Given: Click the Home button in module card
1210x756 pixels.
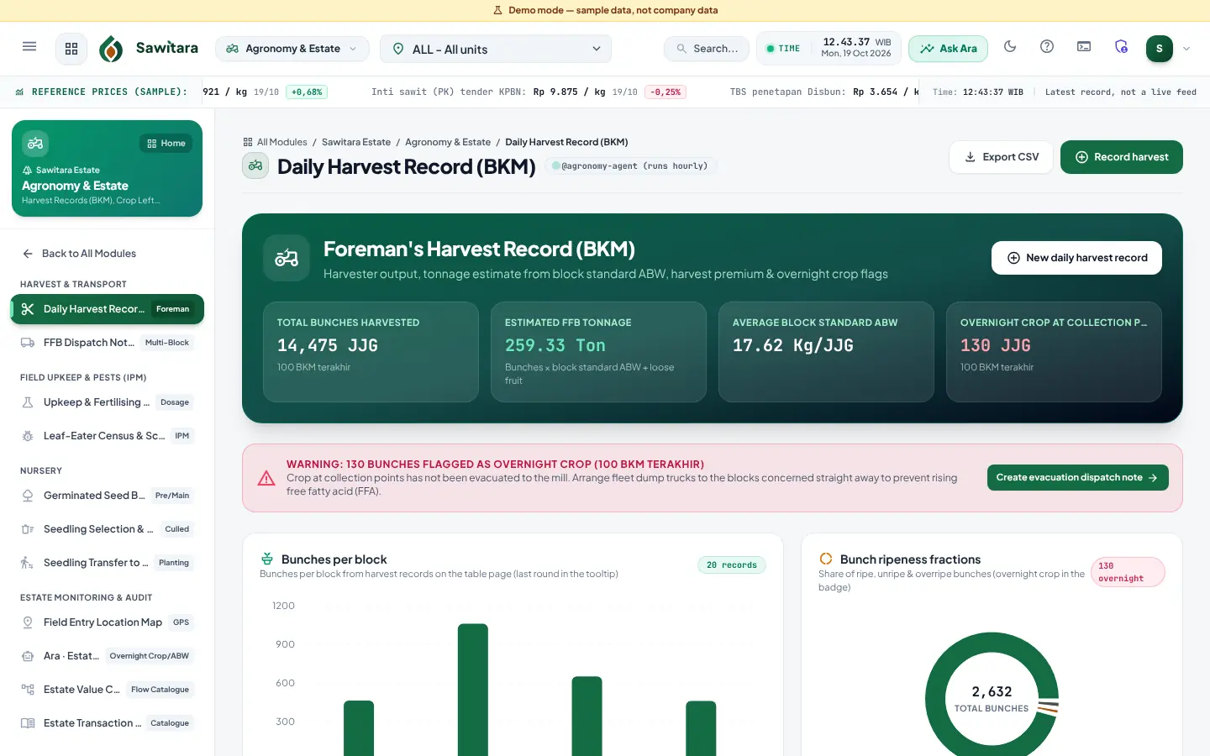Looking at the screenshot, I should click(166, 144).
